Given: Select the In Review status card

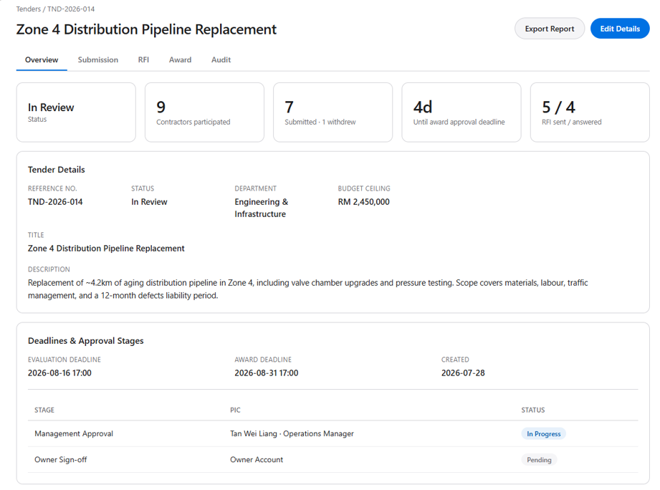Looking at the screenshot, I should 76,112.
